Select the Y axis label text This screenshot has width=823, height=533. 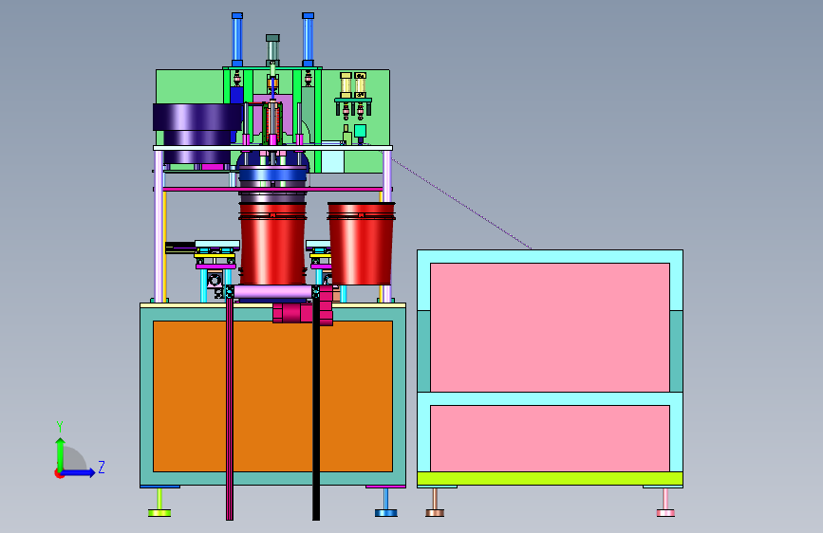[x=60, y=427]
